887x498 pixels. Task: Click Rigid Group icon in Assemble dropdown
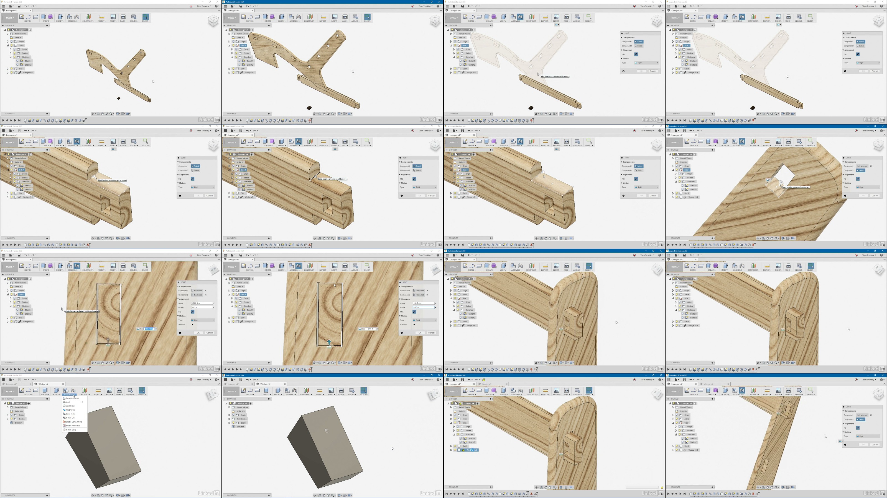tap(64, 410)
